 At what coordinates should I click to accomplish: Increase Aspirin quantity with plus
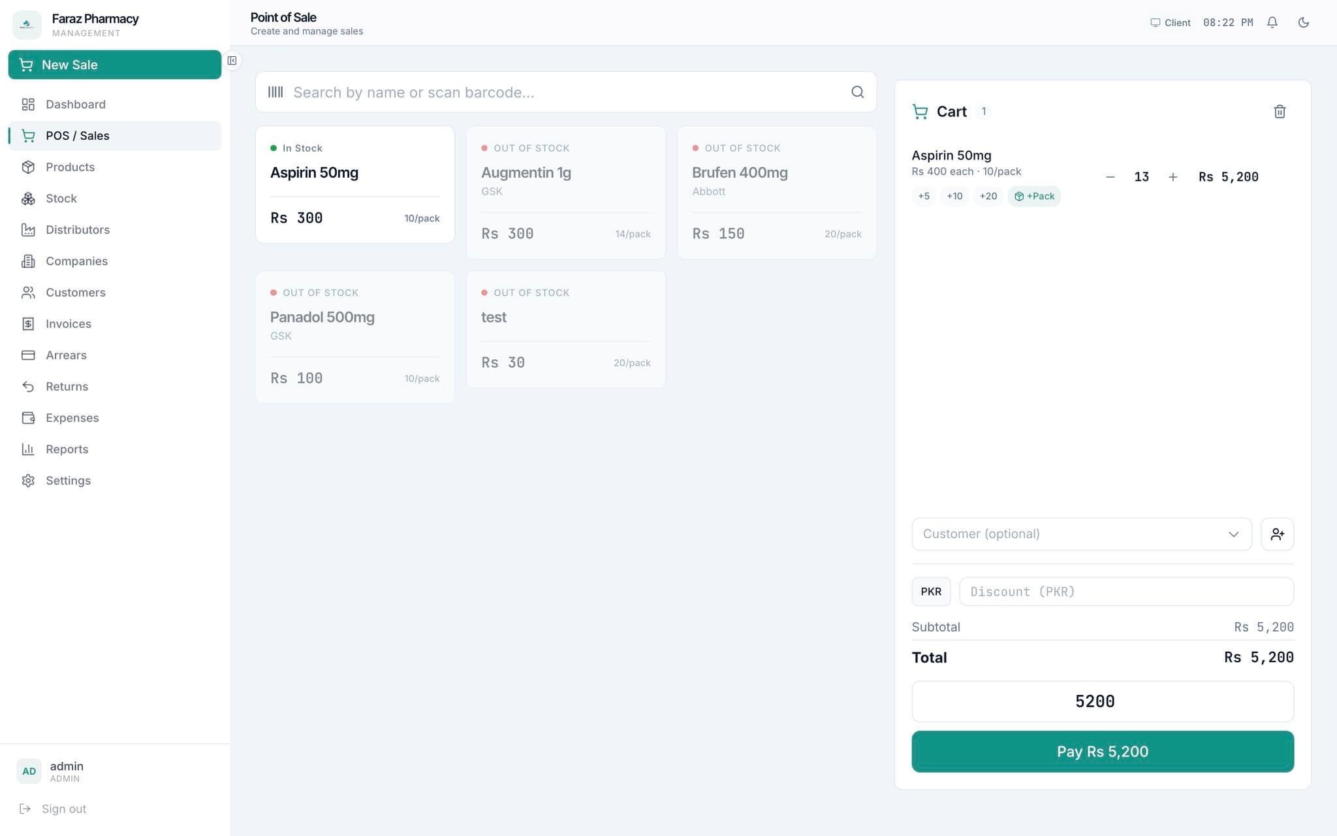point(1172,177)
